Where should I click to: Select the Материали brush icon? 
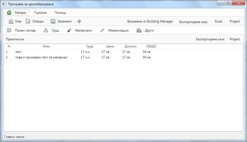point(69,30)
